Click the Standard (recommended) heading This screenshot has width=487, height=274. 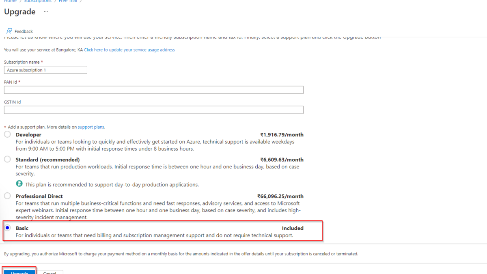tap(47, 160)
